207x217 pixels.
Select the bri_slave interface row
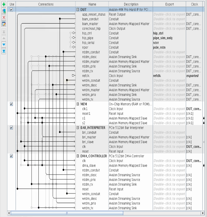(x=88, y=142)
